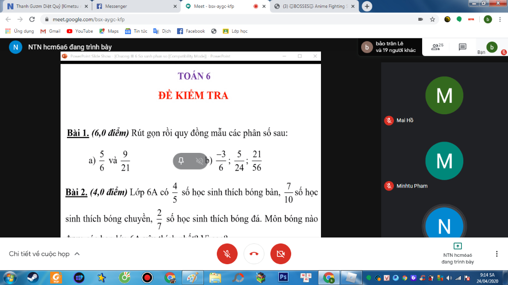Image resolution: width=508 pixels, height=285 pixels.
Task: Open Photoshop from the taskbar
Action: (x=283, y=278)
